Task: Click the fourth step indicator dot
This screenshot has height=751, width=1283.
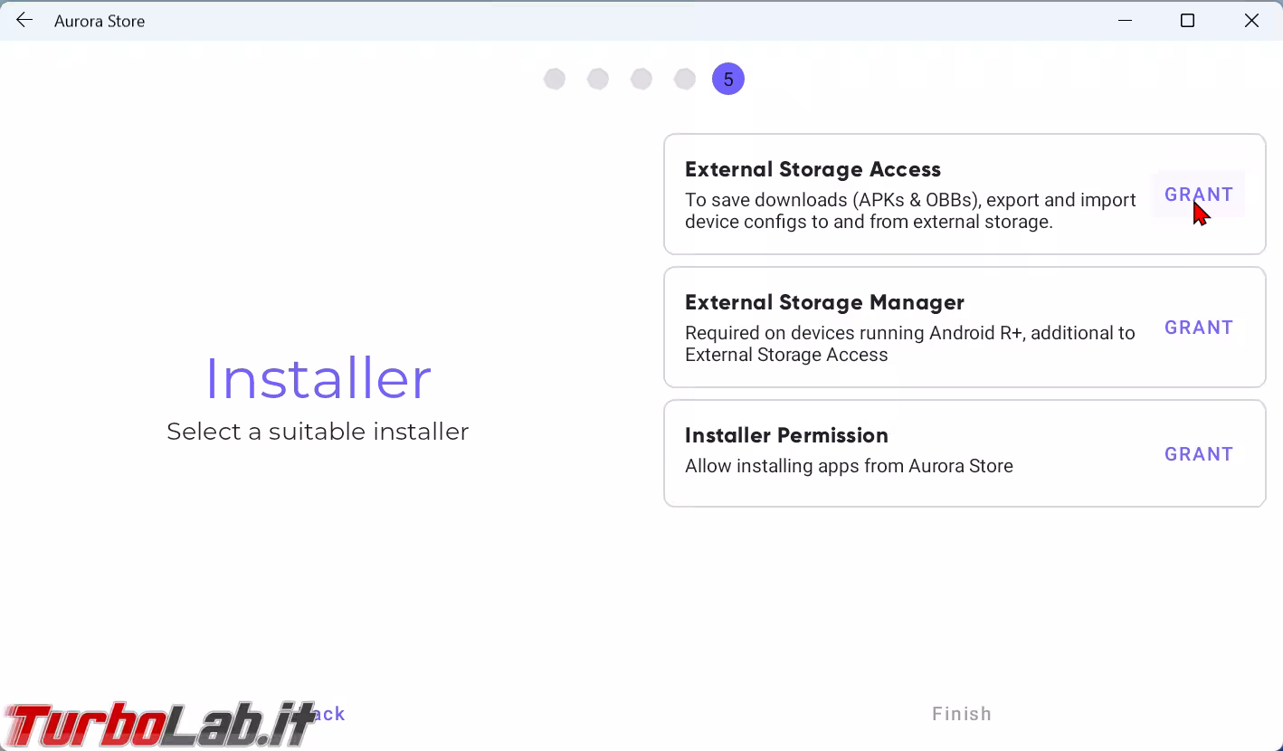Action: [x=685, y=80]
